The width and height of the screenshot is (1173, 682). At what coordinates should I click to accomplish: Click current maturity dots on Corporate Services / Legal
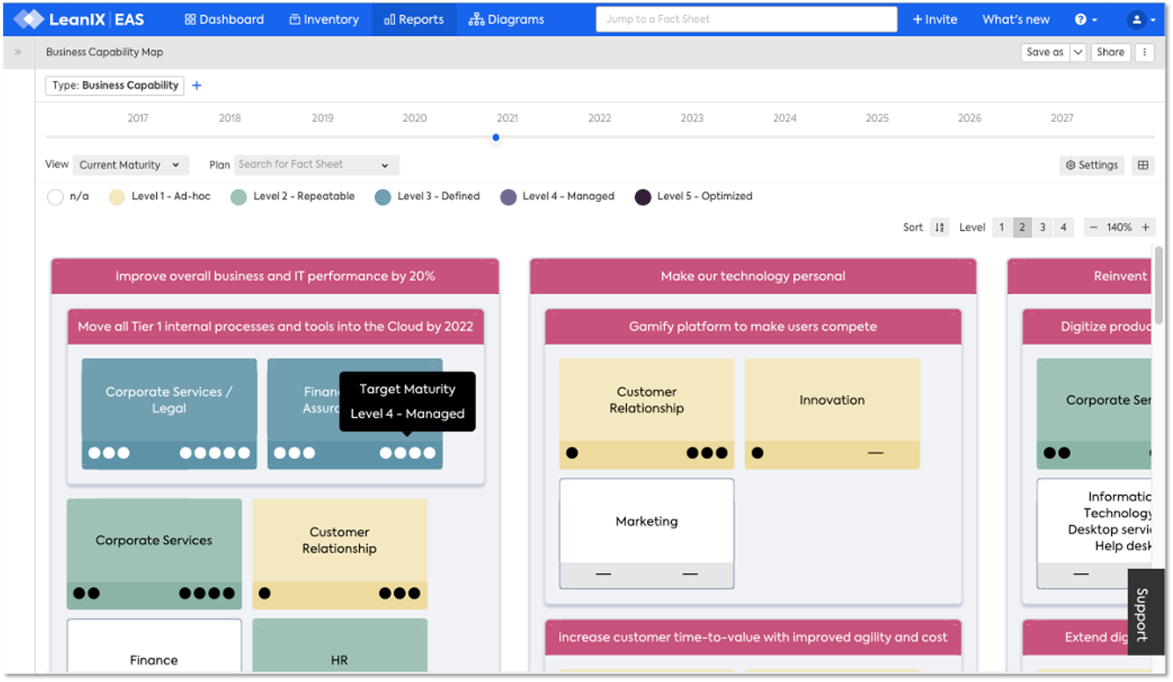109,453
